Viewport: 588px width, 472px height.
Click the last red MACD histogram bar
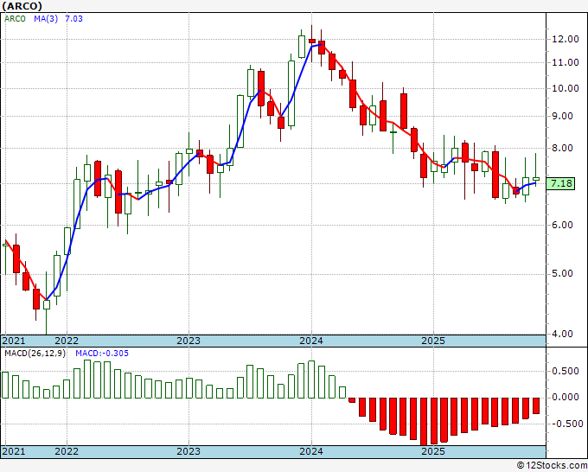click(536, 405)
